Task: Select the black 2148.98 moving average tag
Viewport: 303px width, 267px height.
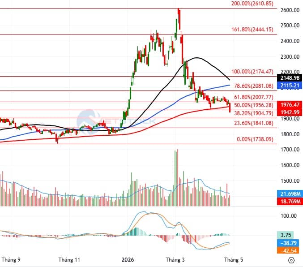Action: click(290, 78)
